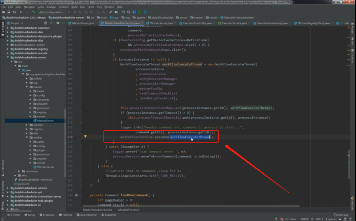
Task: Select pom.xml in project tree
Action: [x=21, y=184]
